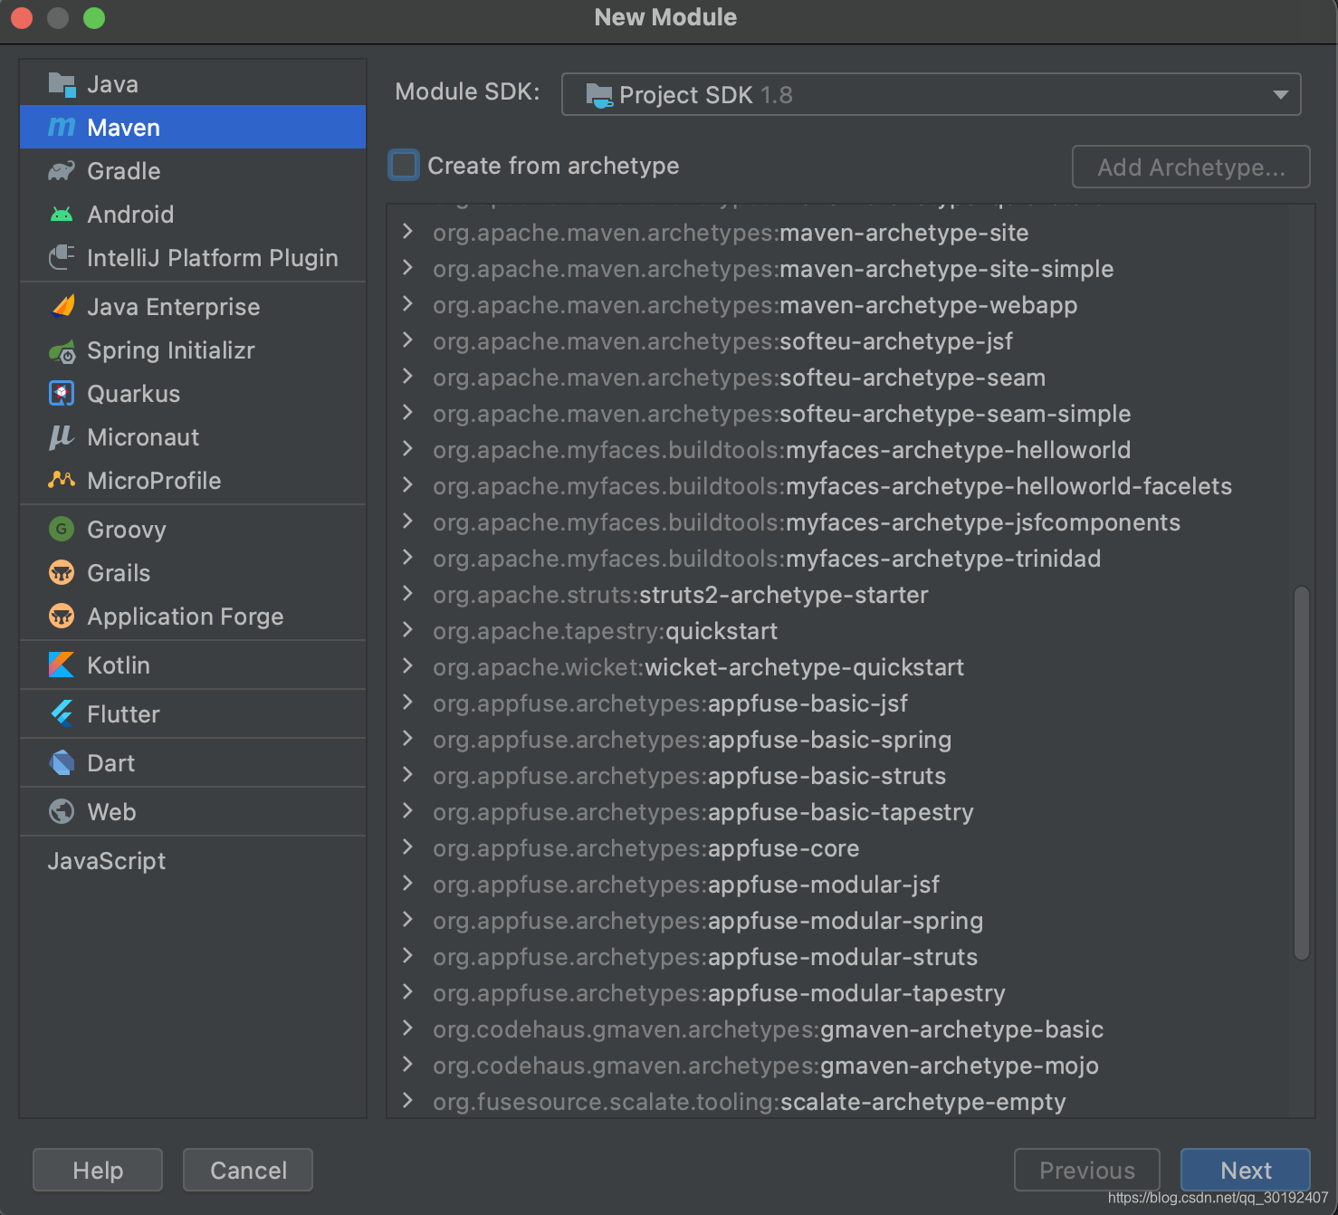
Task: Click the Cancel button
Action: pos(248,1171)
